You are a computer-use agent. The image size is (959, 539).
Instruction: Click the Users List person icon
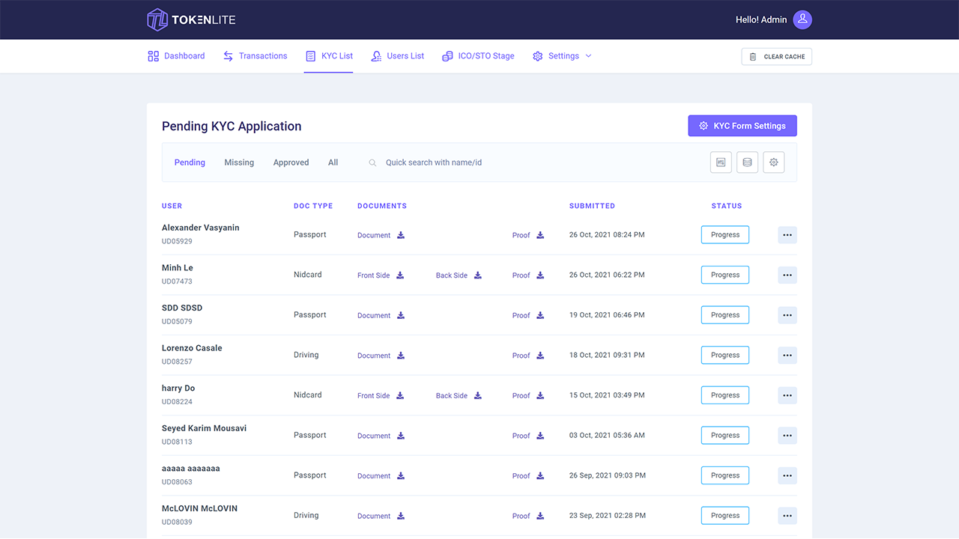pyautogui.click(x=375, y=55)
